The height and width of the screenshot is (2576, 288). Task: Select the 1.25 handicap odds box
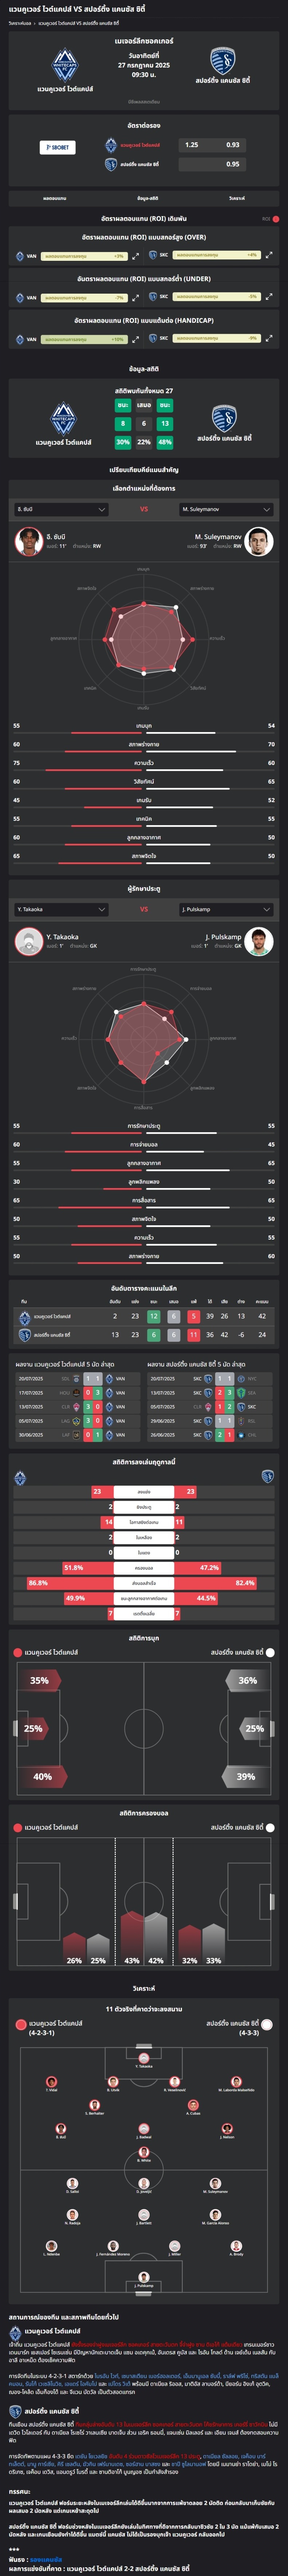pyautogui.click(x=192, y=145)
